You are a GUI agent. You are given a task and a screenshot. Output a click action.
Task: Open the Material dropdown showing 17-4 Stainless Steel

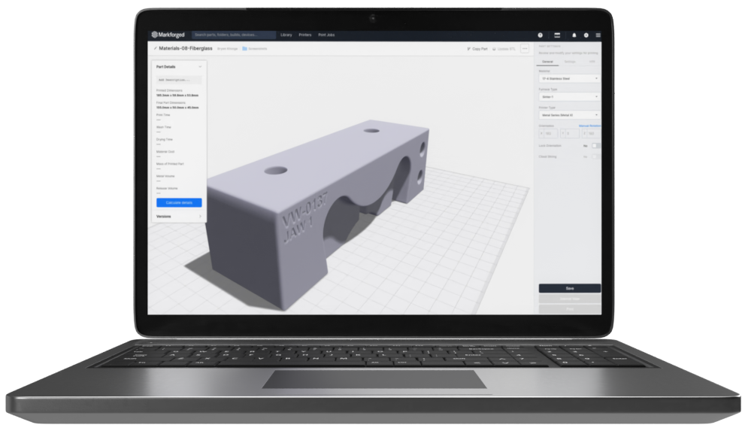click(569, 78)
